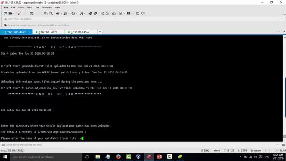
Task: Open the Tools menu
Action: 29,8
